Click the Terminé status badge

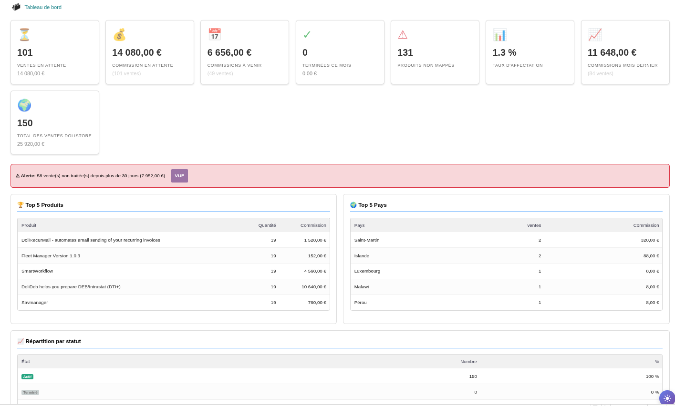pos(30,392)
